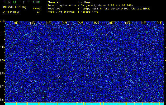Click the 1.00f version label
Screen dimensions: 166x105
click(37, 2)
